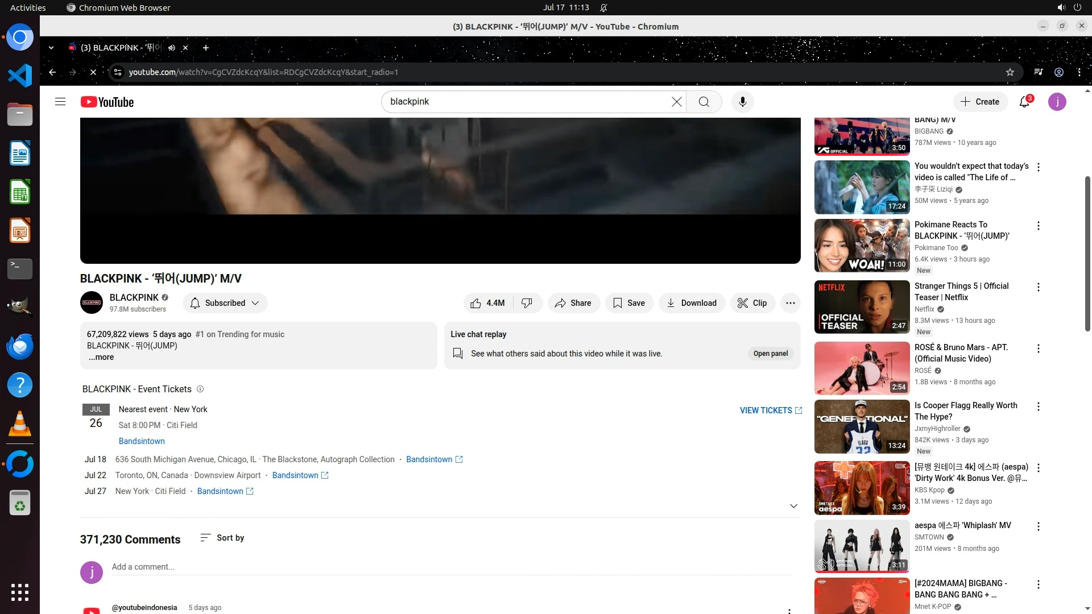The height and width of the screenshot is (614, 1092).
Task: Open more actions ellipsis below video
Action: pos(790,303)
